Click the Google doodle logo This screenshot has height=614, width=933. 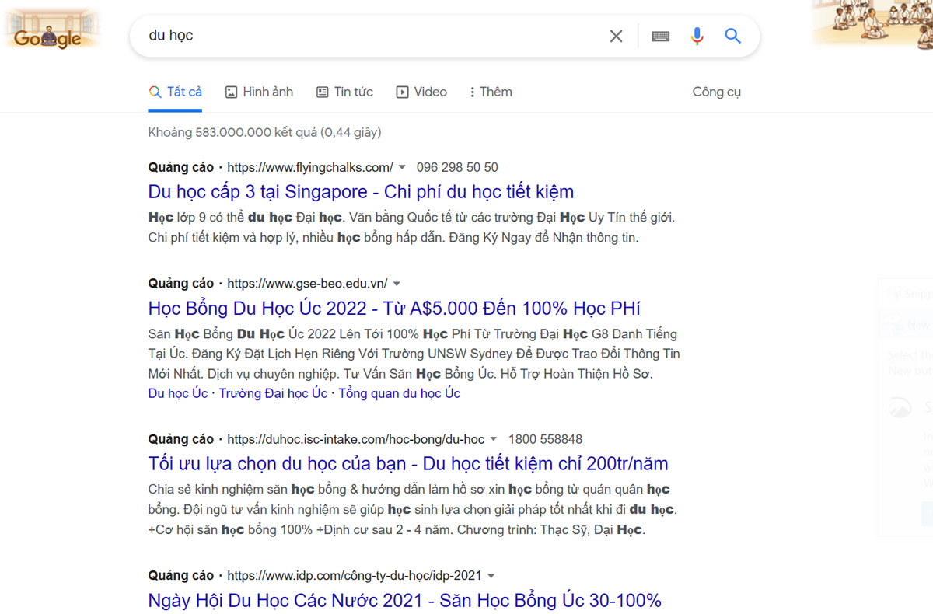[x=51, y=30]
